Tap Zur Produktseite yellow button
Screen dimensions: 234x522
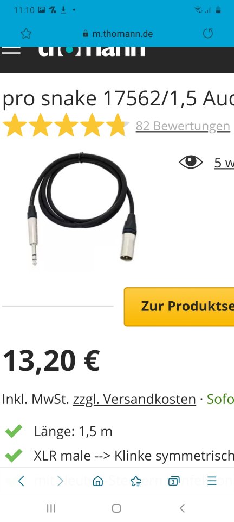(x=179, y=307)
